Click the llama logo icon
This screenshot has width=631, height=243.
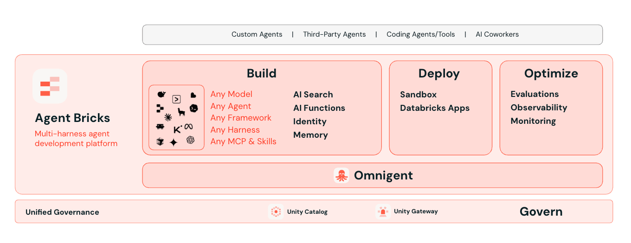[181, 111]
